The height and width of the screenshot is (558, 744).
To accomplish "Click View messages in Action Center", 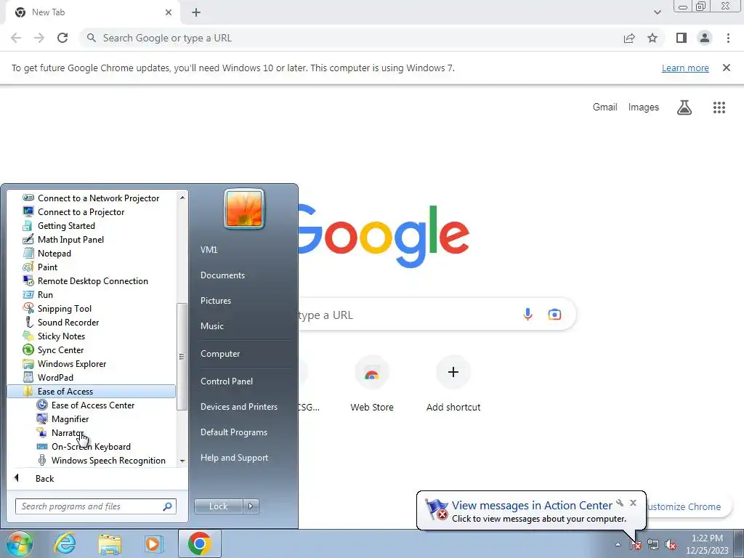I will point(532,506).
